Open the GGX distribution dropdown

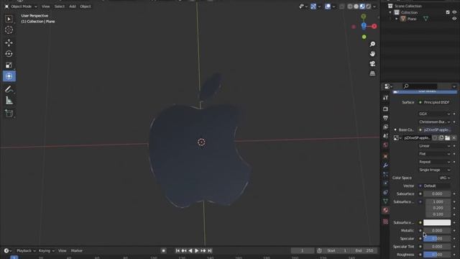[434, 114]
